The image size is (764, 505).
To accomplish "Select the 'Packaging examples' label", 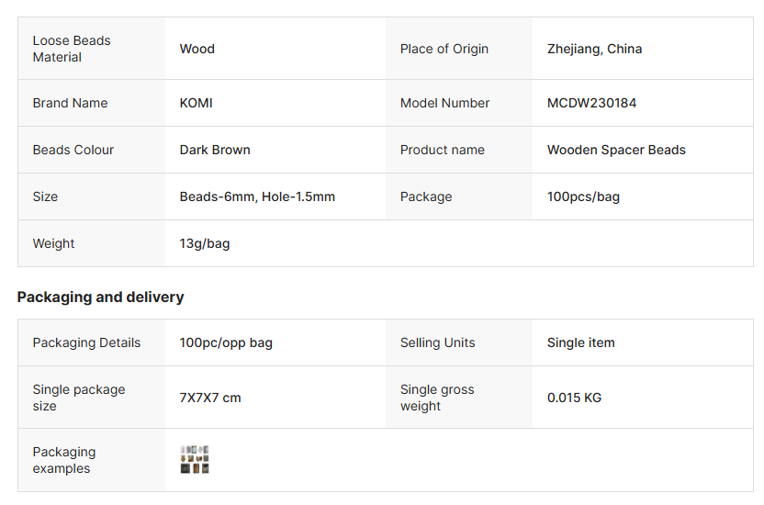I will (64, 460).
